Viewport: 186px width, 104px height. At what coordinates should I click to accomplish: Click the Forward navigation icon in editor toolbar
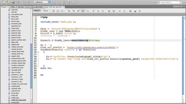[62, 11]
